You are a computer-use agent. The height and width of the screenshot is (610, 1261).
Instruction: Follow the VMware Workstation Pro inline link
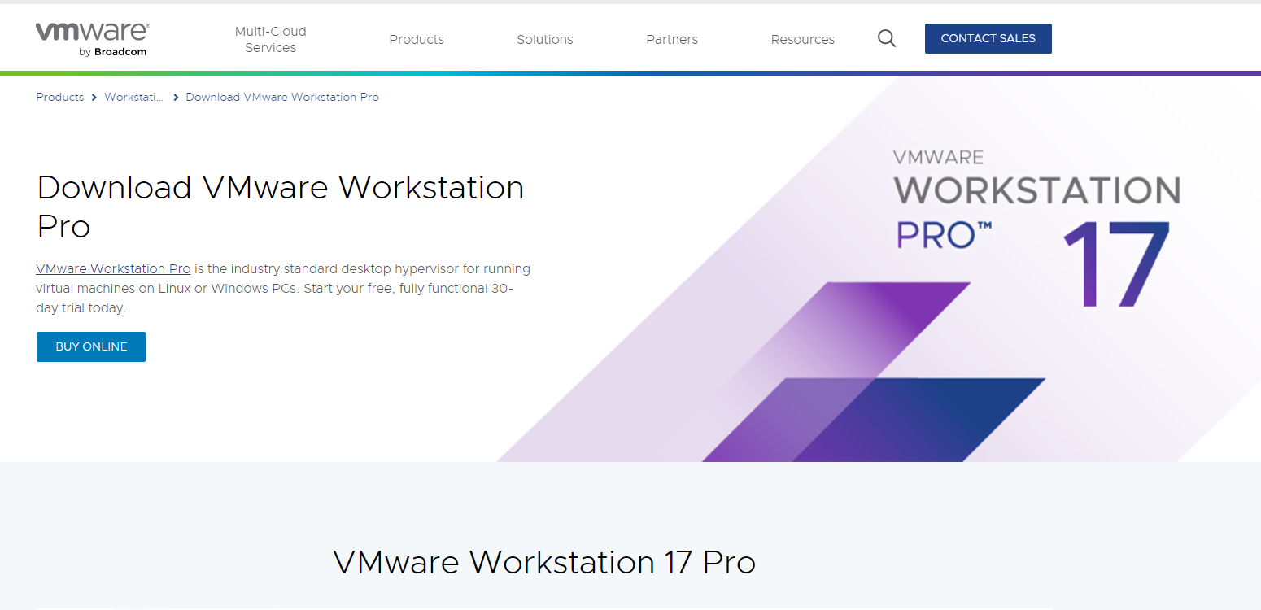pos(113,268)
